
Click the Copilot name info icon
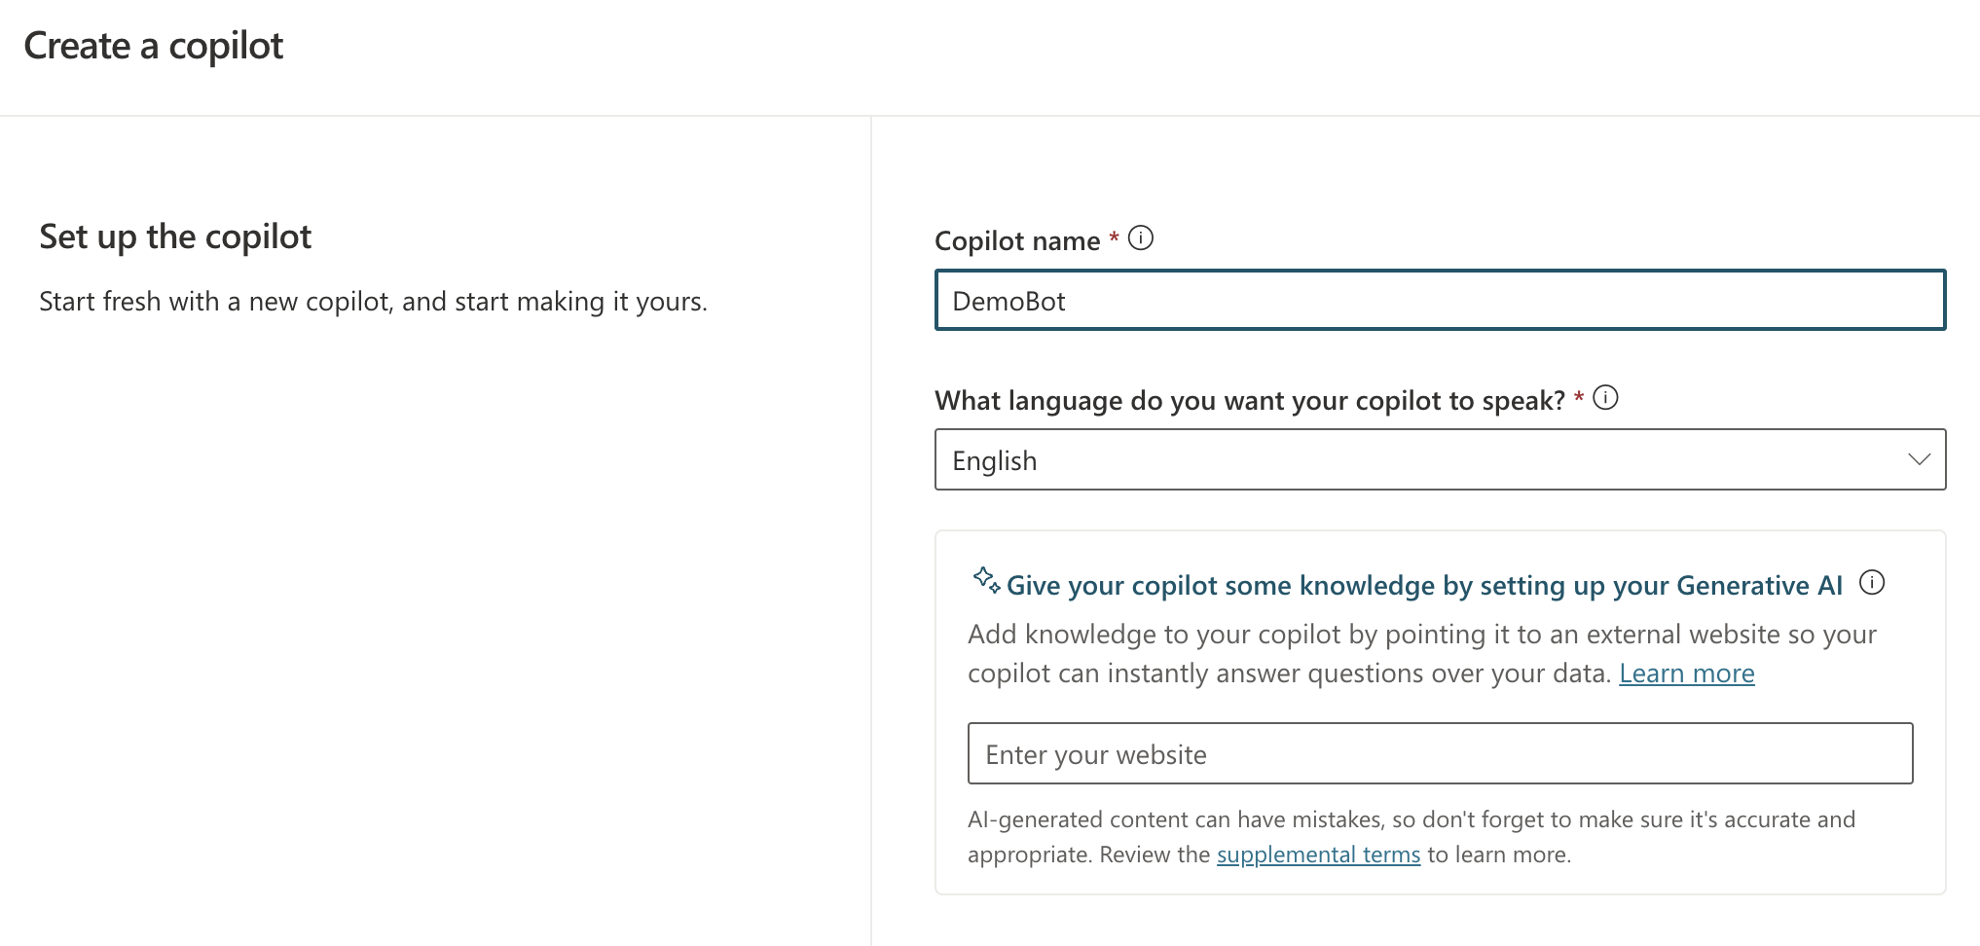click(x=1141, y=238)
